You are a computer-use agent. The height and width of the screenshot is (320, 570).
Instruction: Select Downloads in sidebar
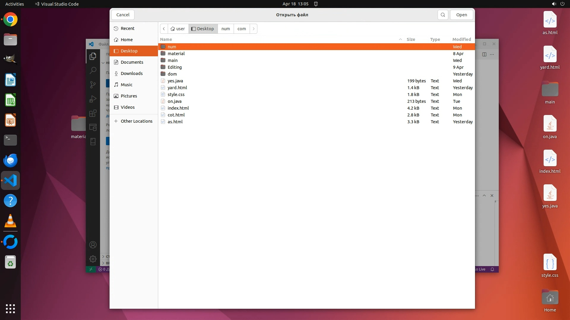point(132,73)
